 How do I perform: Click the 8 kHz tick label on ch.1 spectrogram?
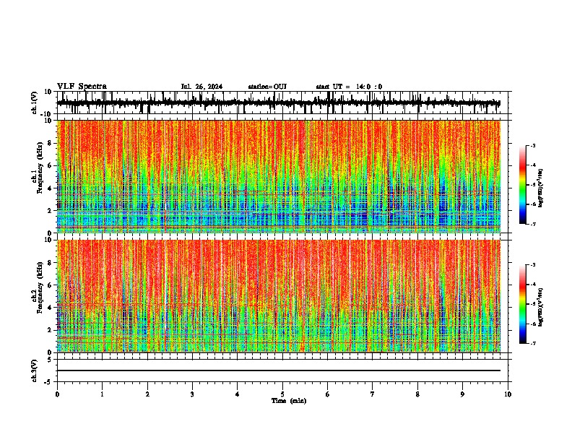tap(51, 143)
